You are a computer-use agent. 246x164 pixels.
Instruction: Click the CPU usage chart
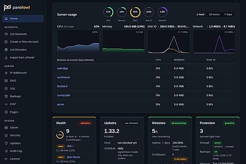(78, 42)
